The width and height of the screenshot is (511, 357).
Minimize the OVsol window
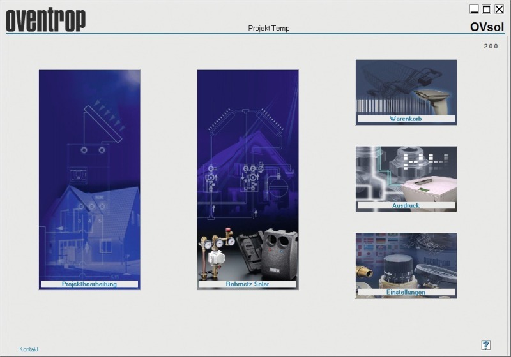(475, 9)
